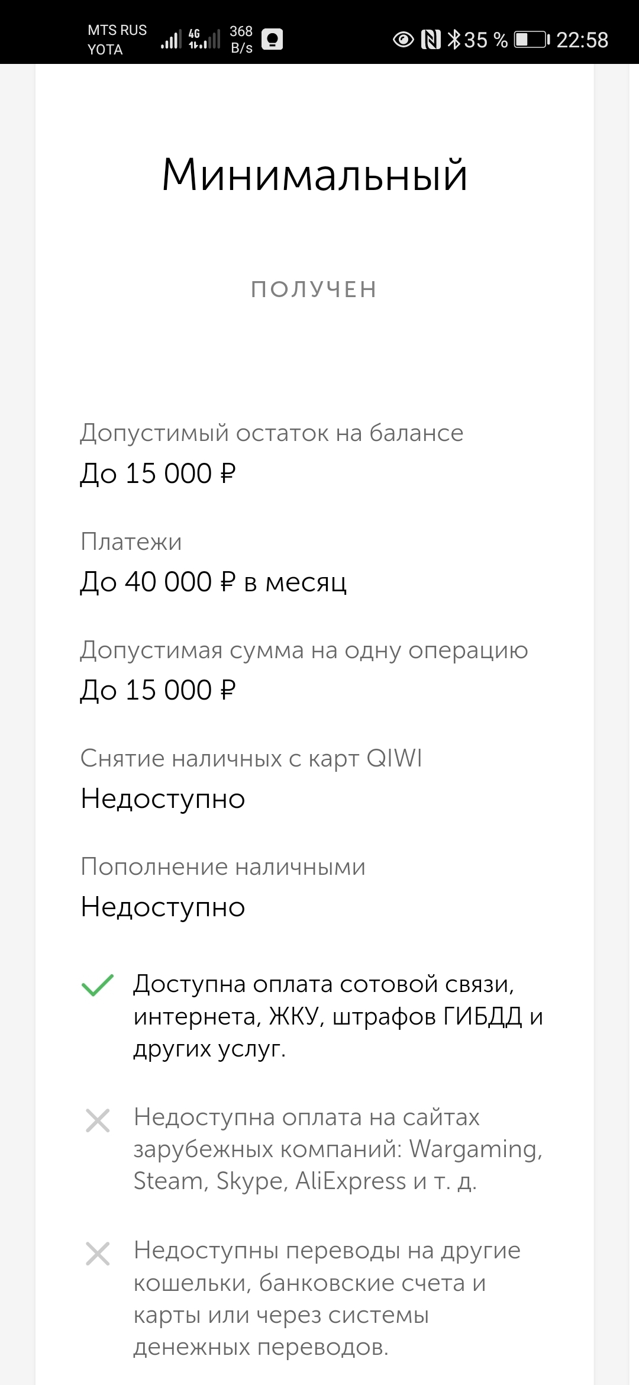The width and height of the screenshot is (639, 1385).
Task: Tap "Недоступно" under Пополнение наличными
Action: coord(163,907)
